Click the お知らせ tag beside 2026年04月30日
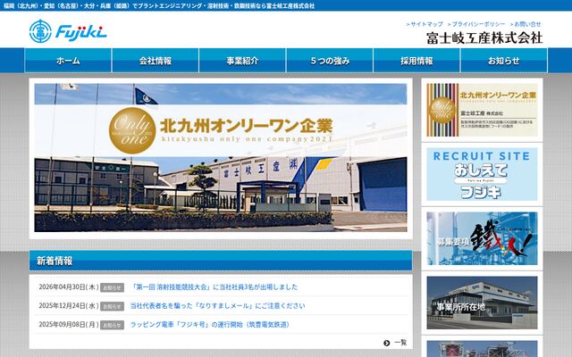The height and width of the screenshot is (357, 572). pyautogui.click(x=112, y=287)
